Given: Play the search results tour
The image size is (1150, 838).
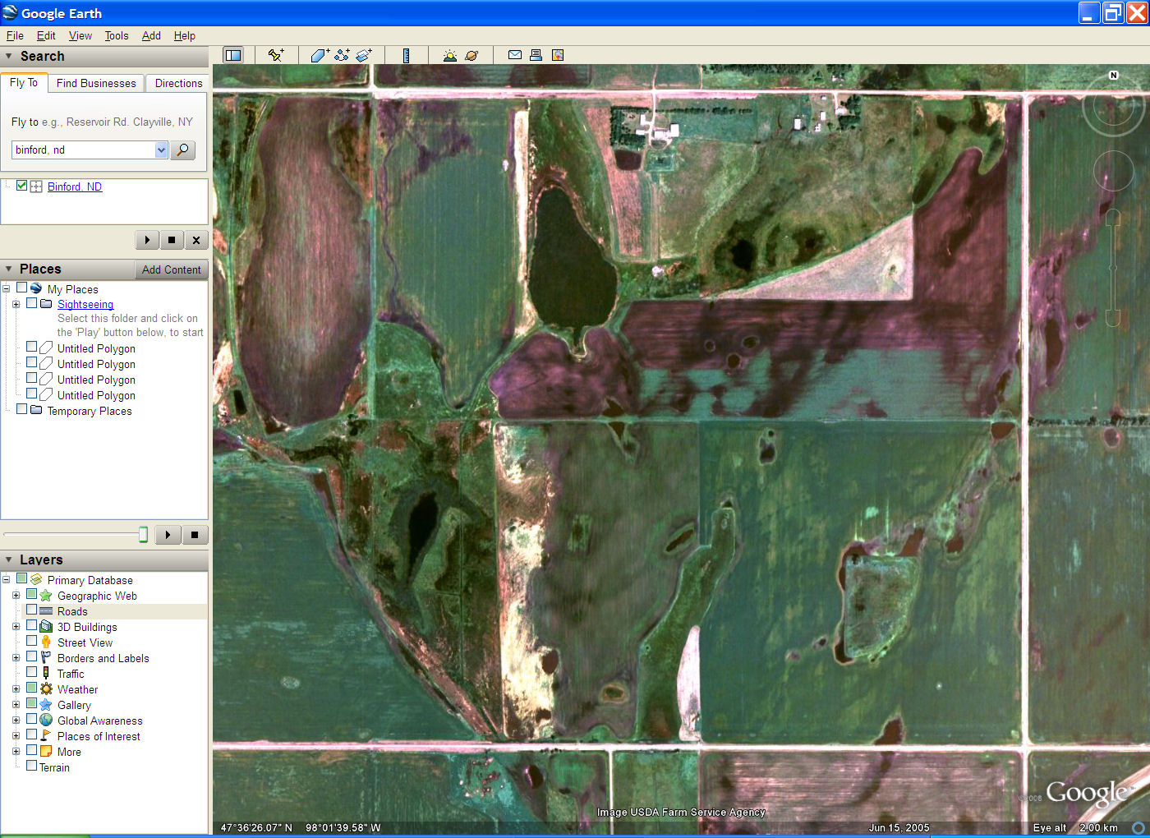Looking at the screenshot, I should [146, 240].
